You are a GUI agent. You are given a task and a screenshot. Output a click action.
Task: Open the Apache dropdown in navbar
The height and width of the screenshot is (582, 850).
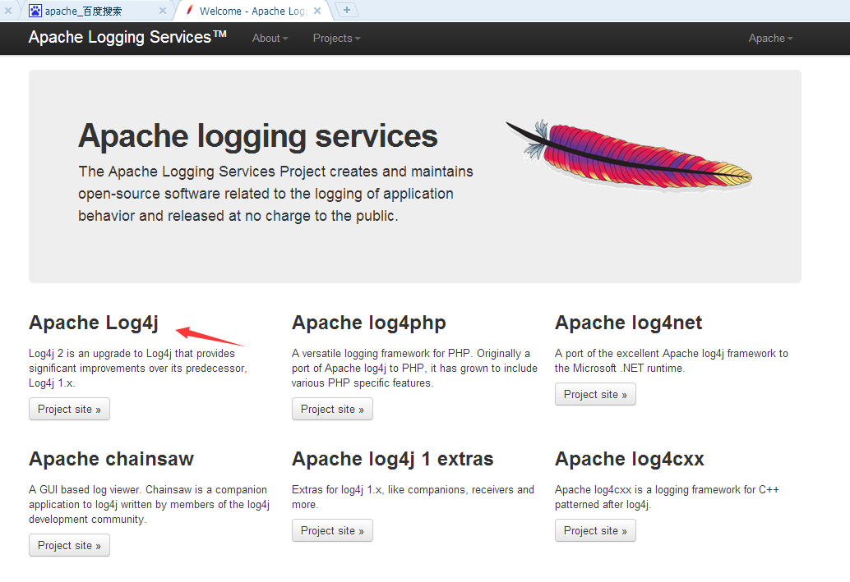coord(770,39)
